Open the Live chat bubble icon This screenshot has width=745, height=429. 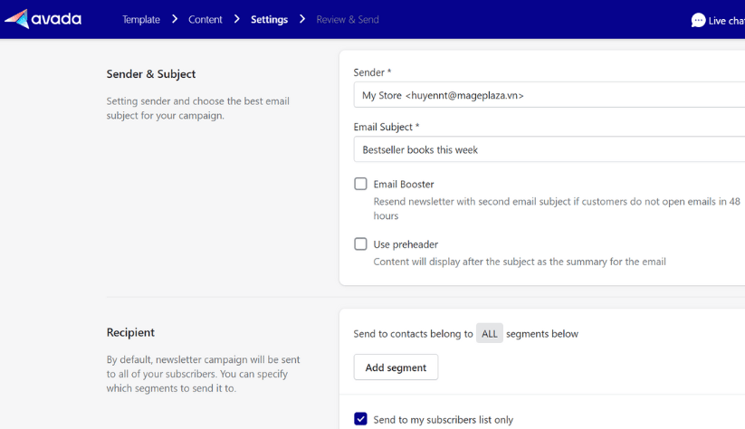(698, 20)
